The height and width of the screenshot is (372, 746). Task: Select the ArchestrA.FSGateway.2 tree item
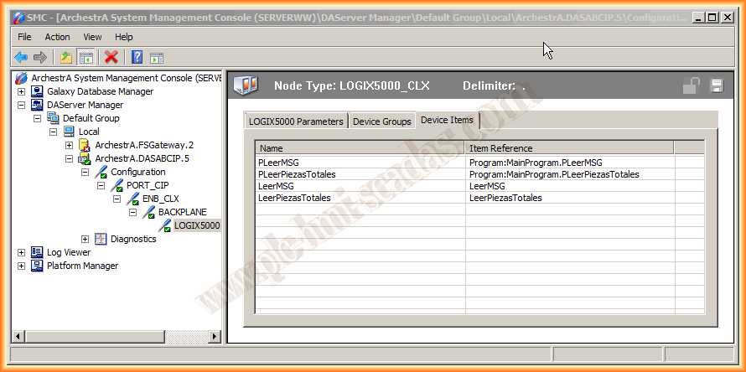pos(143,145)
